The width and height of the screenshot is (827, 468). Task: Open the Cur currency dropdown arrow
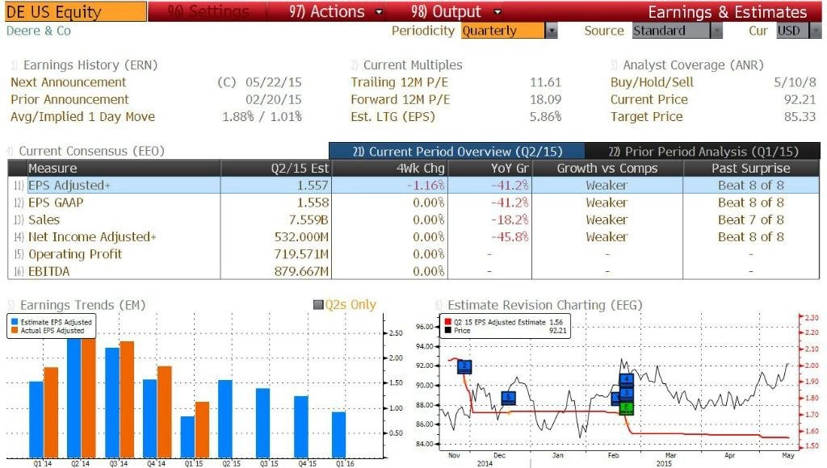[816, 31]
